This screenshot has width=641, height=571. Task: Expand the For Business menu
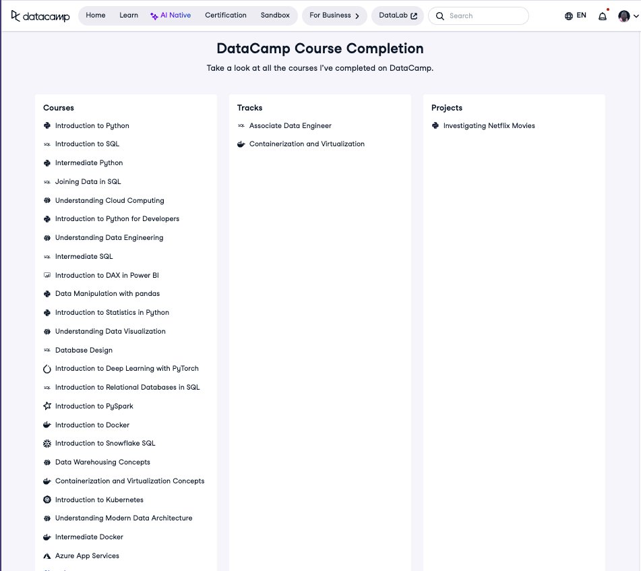334,16
